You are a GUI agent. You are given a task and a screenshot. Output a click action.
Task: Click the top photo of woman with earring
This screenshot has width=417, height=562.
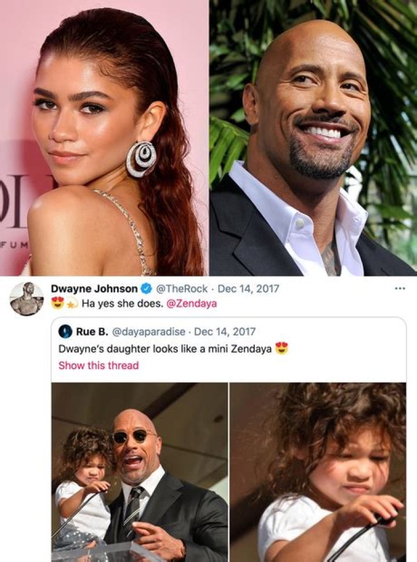[104, 138]
